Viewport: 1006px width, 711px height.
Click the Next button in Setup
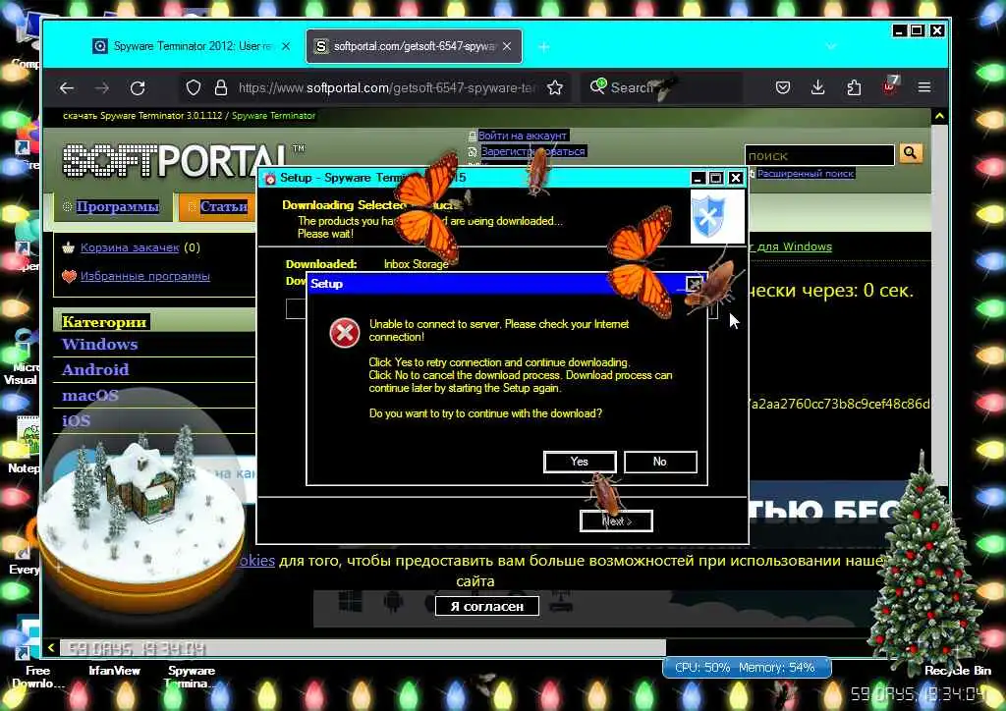click(616, 521)
